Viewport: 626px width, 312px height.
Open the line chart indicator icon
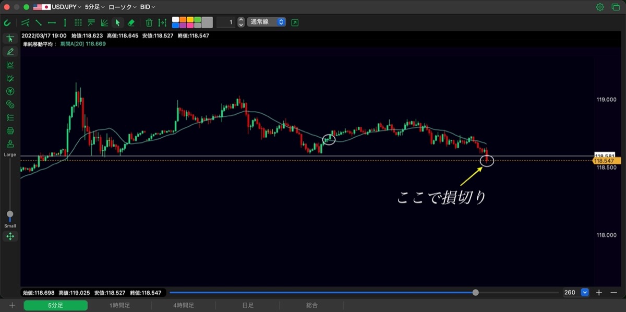(10, 65)
